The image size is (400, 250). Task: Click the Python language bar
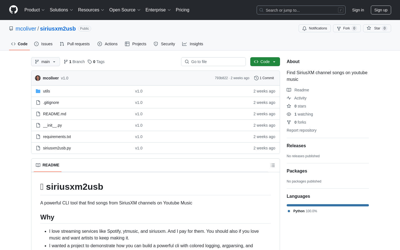[328, 205]
